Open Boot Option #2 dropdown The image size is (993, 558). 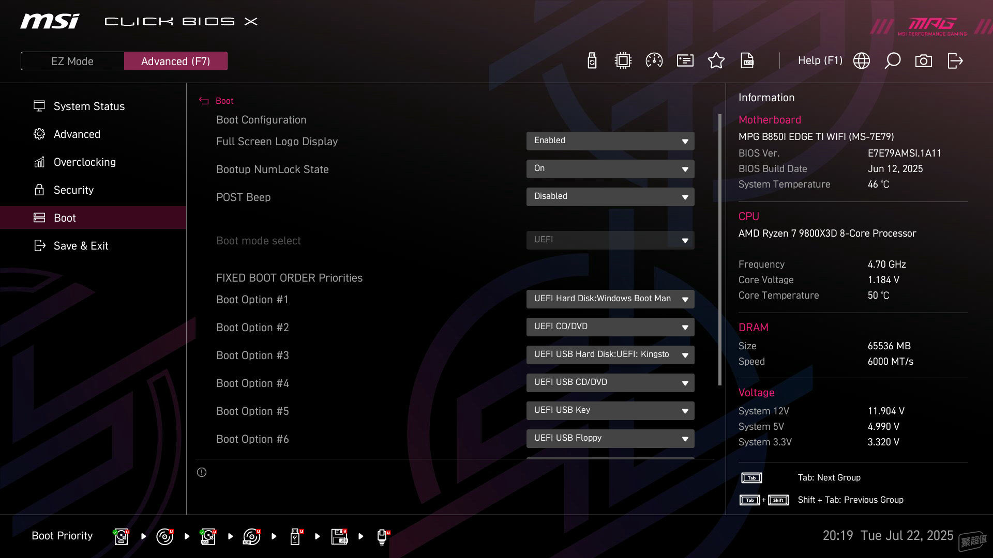pos(610,327)
